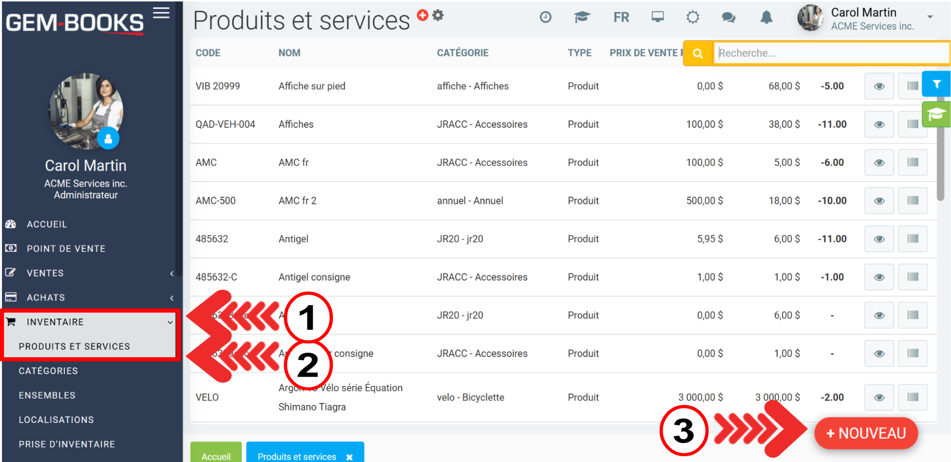Open the Carol Martin user dropdown arrow
Image resolution: width=951 pixels, height=462 pixels.
[930, 17]
